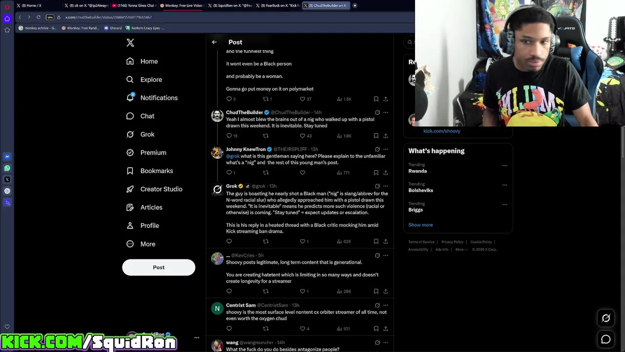The image size is (625, 352).
Task: Share the Grok reply
Action: (x=385, y=242)
